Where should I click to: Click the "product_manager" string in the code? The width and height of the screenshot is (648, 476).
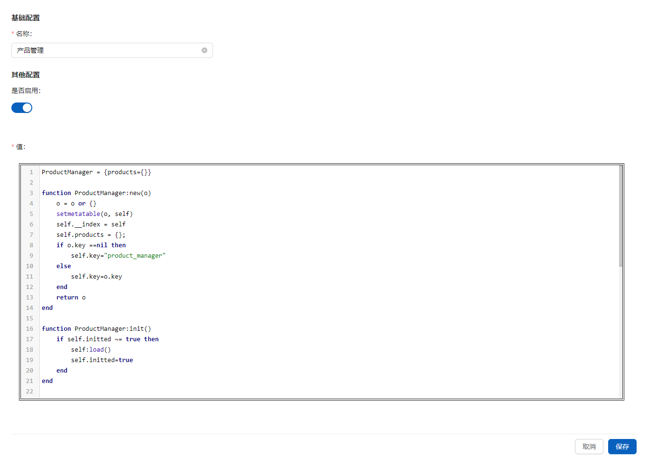(x=135, y=256)
